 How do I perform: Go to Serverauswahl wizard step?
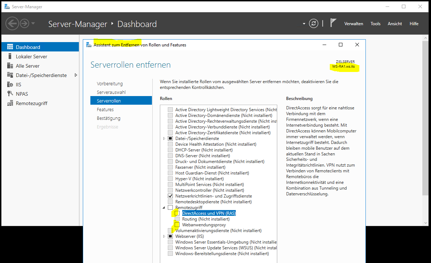point(111,92)
